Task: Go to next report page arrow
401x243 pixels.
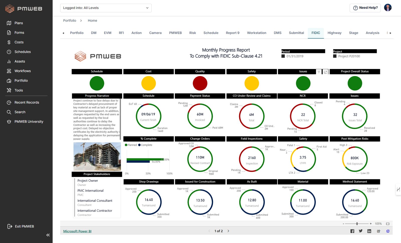Action: (228, 231)
